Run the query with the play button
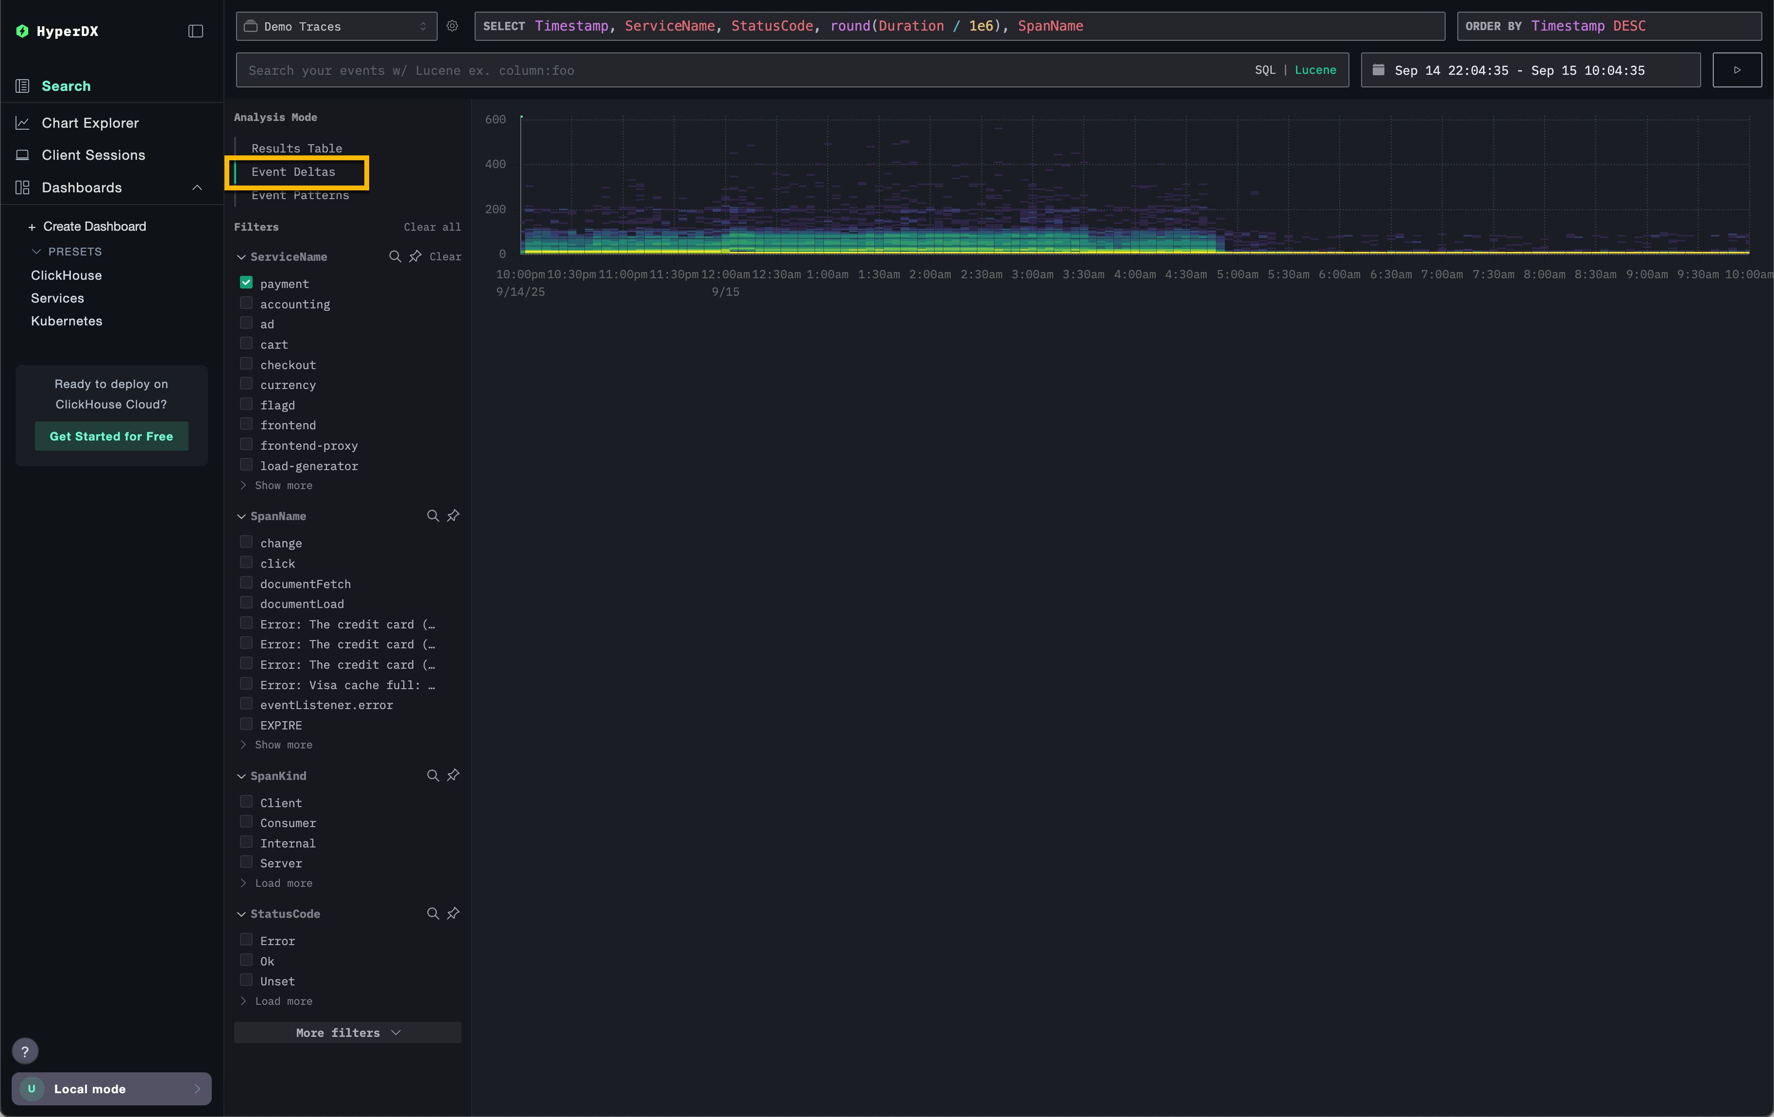Viewport: 1774px width, 1117px height. [x=1737, y=70]
